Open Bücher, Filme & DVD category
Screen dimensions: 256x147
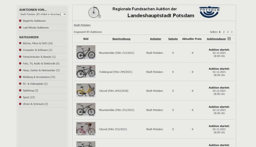tap(38, 43)
